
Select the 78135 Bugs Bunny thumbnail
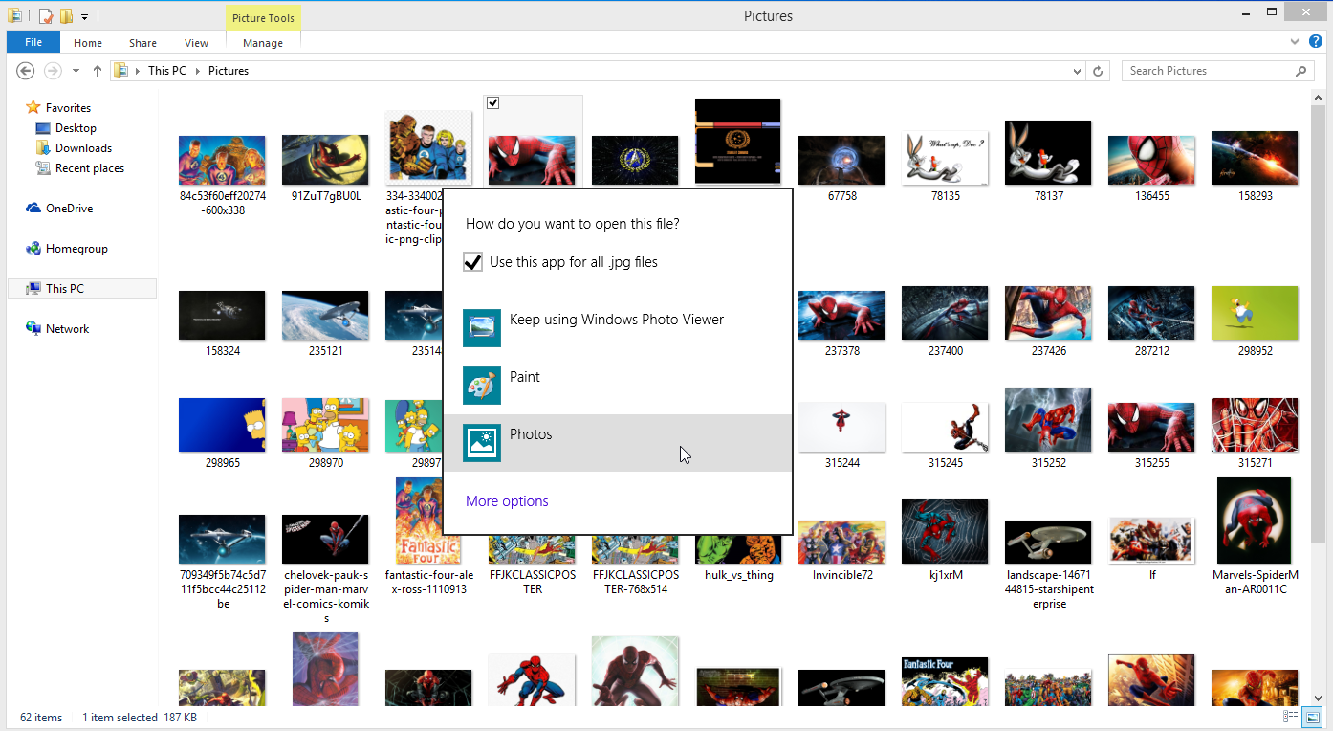coord(945,158)
